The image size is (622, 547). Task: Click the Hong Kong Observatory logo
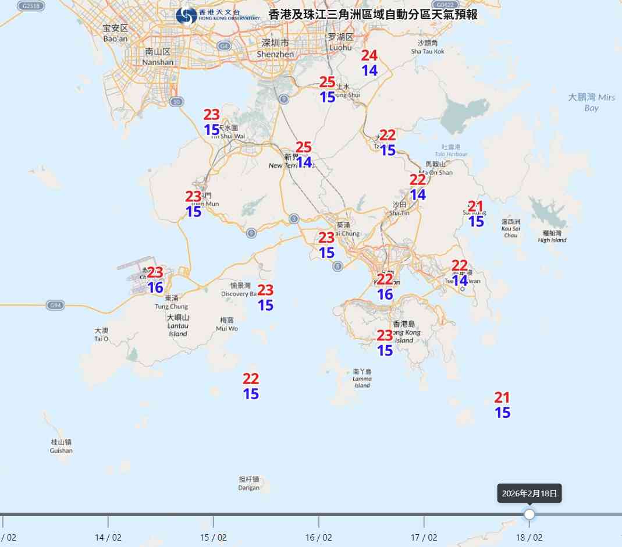[186, 15]
